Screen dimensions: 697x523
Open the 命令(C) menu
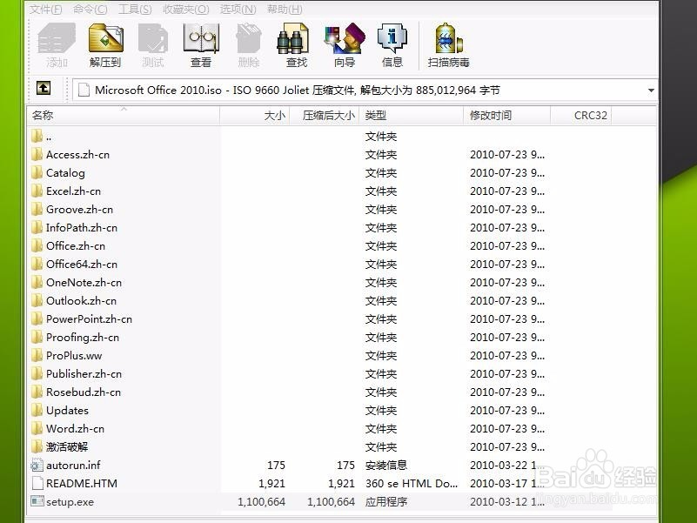(90, 9)
